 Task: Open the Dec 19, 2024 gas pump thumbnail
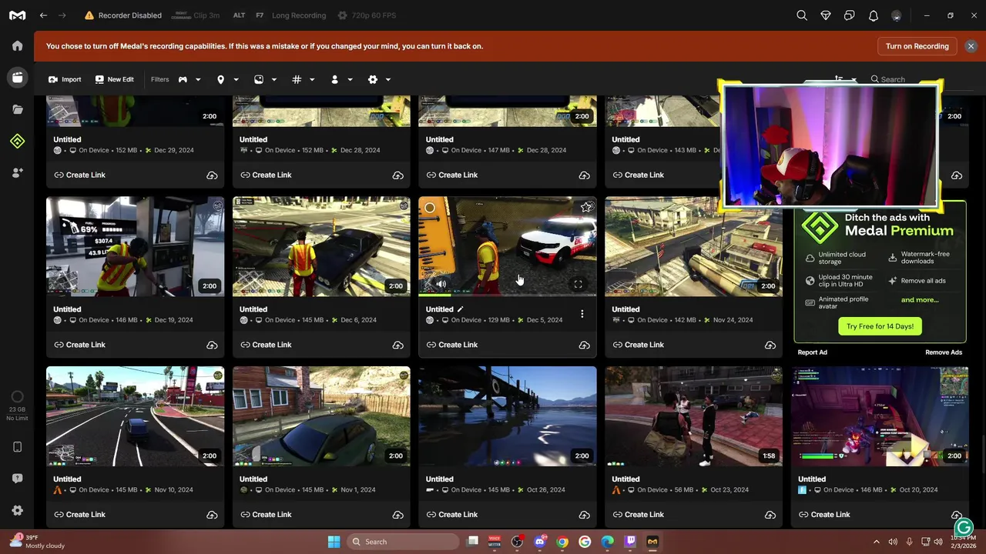[135, 246]
